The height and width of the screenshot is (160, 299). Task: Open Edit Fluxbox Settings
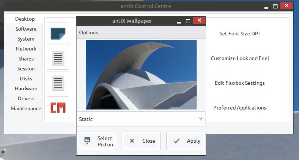tap(240, 83)
